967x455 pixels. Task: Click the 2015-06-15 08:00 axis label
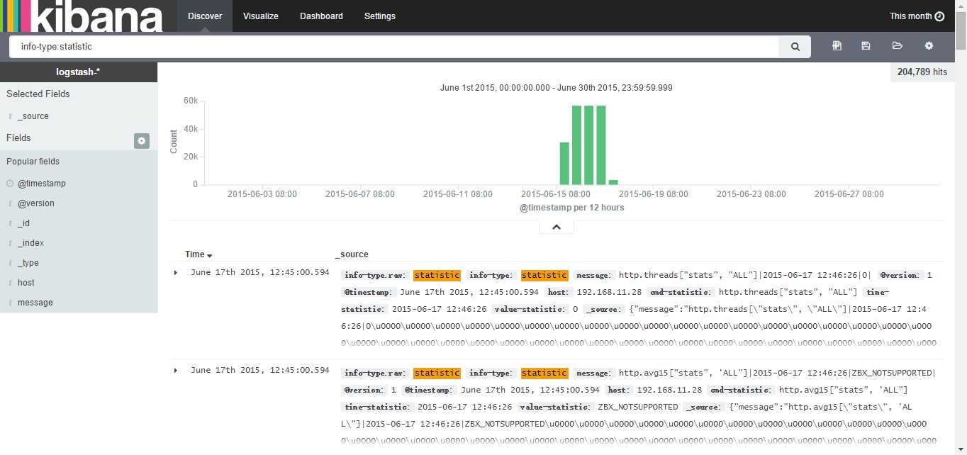tap(555, 193)
